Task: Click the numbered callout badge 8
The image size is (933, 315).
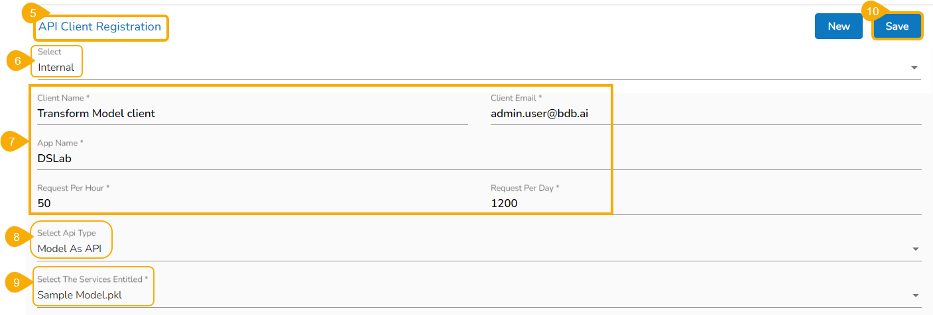Action: [17, 237]
